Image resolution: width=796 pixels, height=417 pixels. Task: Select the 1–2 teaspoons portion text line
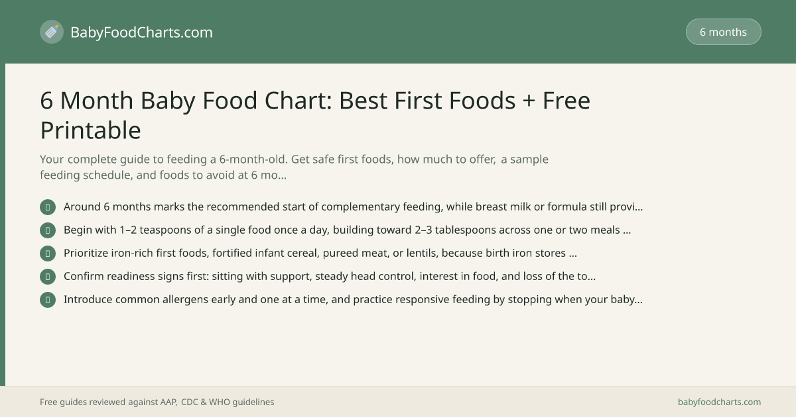(x=347, y=230)
